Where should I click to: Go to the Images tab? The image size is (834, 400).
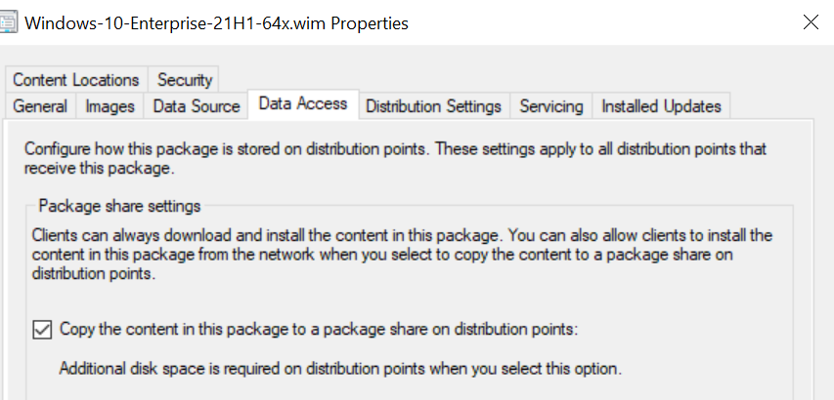(110, 106)
